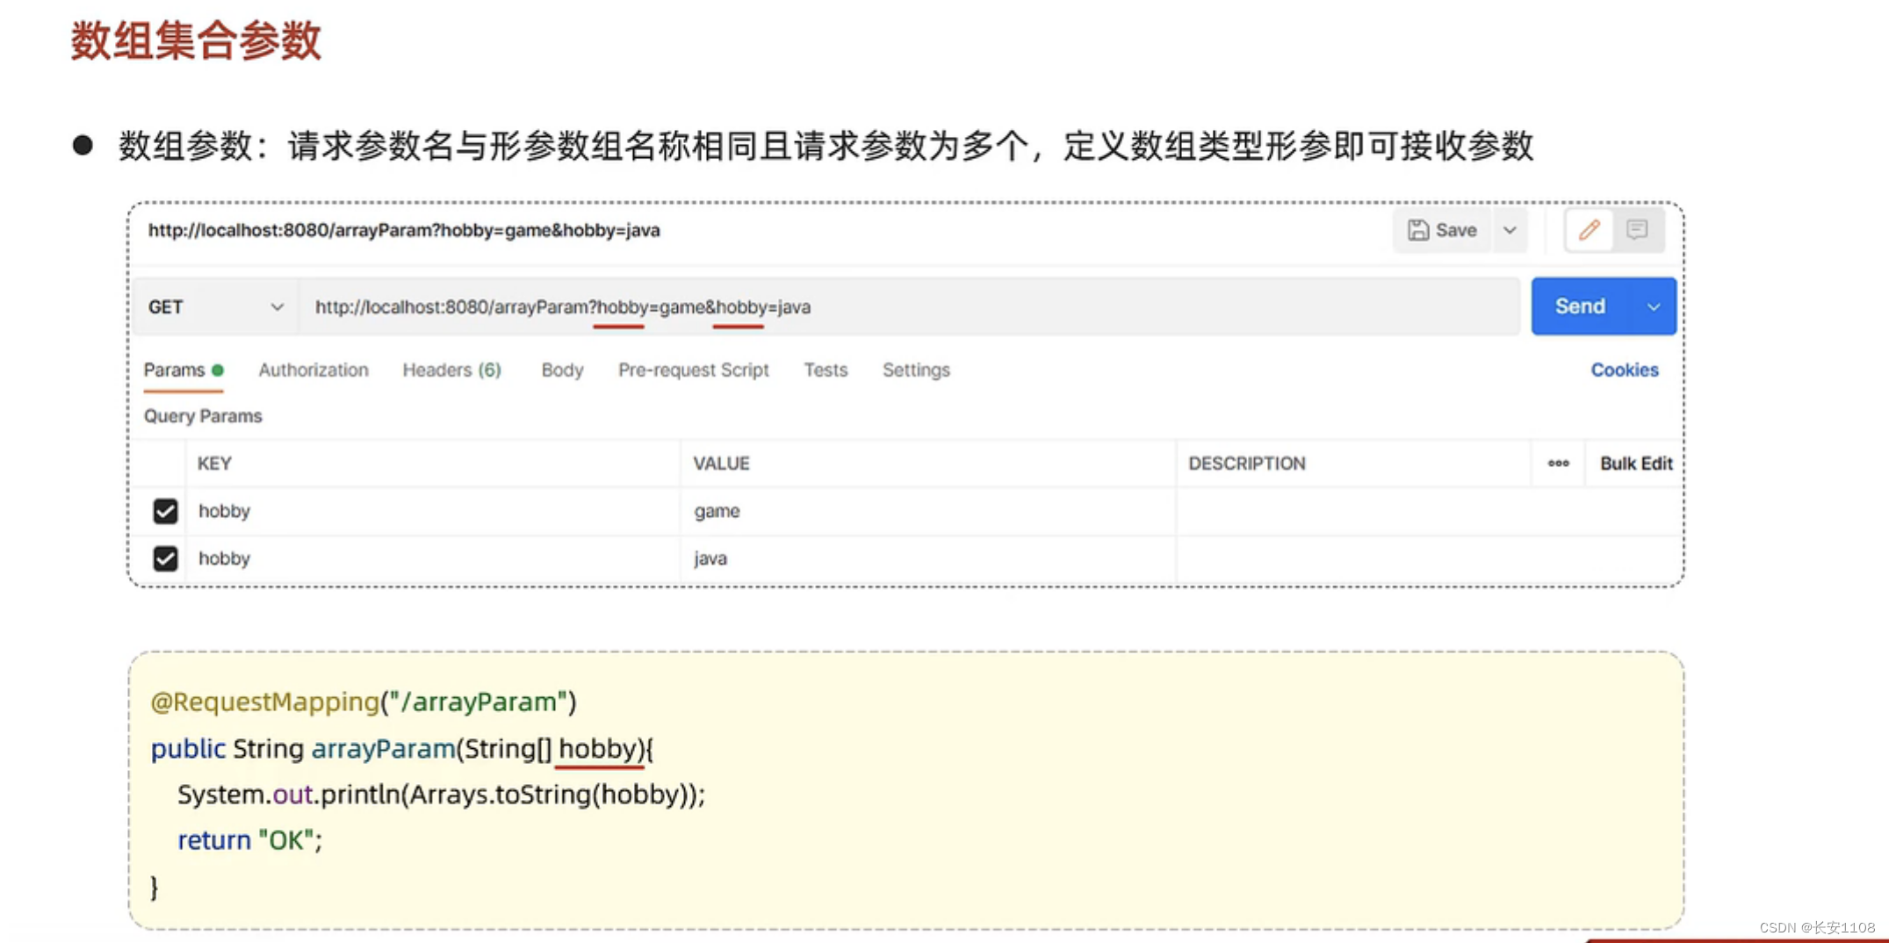1889x943 pixels.
Task: Uncheck the hobby java parameter checkbox
Action: (165, 558)
